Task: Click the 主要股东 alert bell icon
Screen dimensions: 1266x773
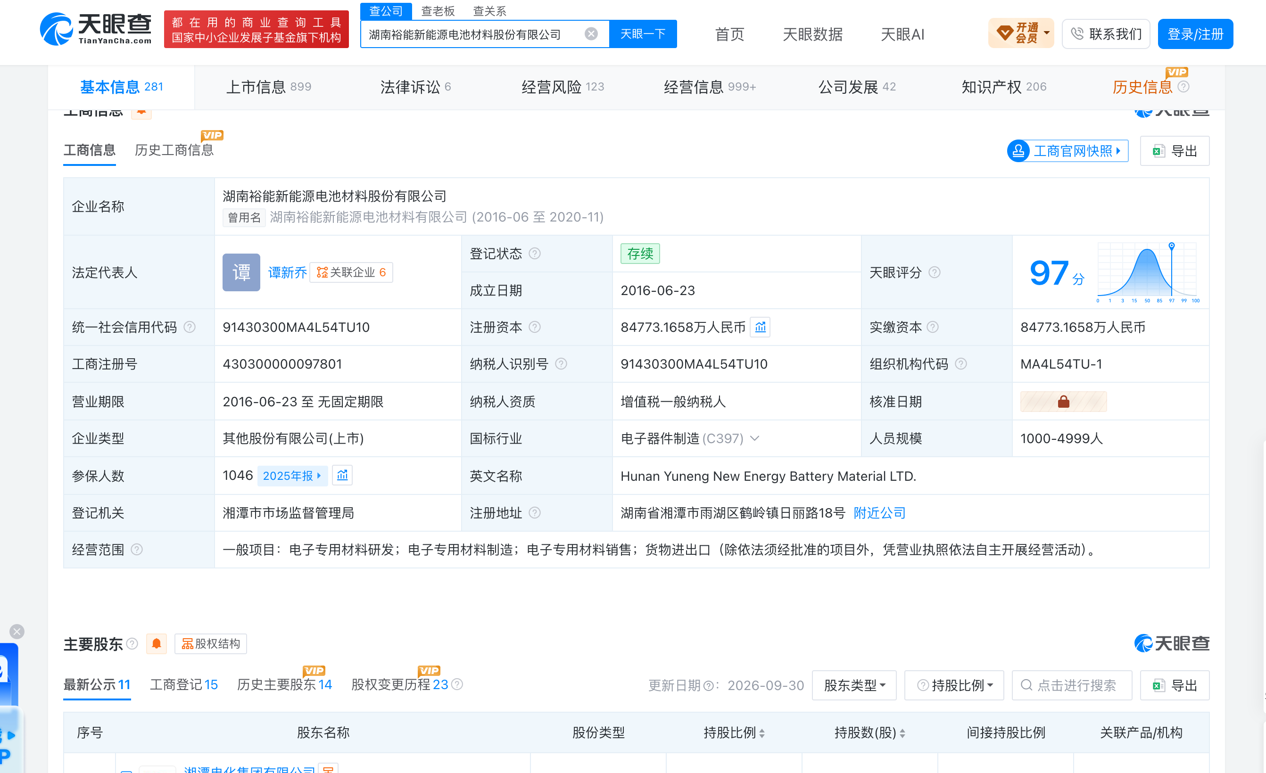Action: [157, 643]
